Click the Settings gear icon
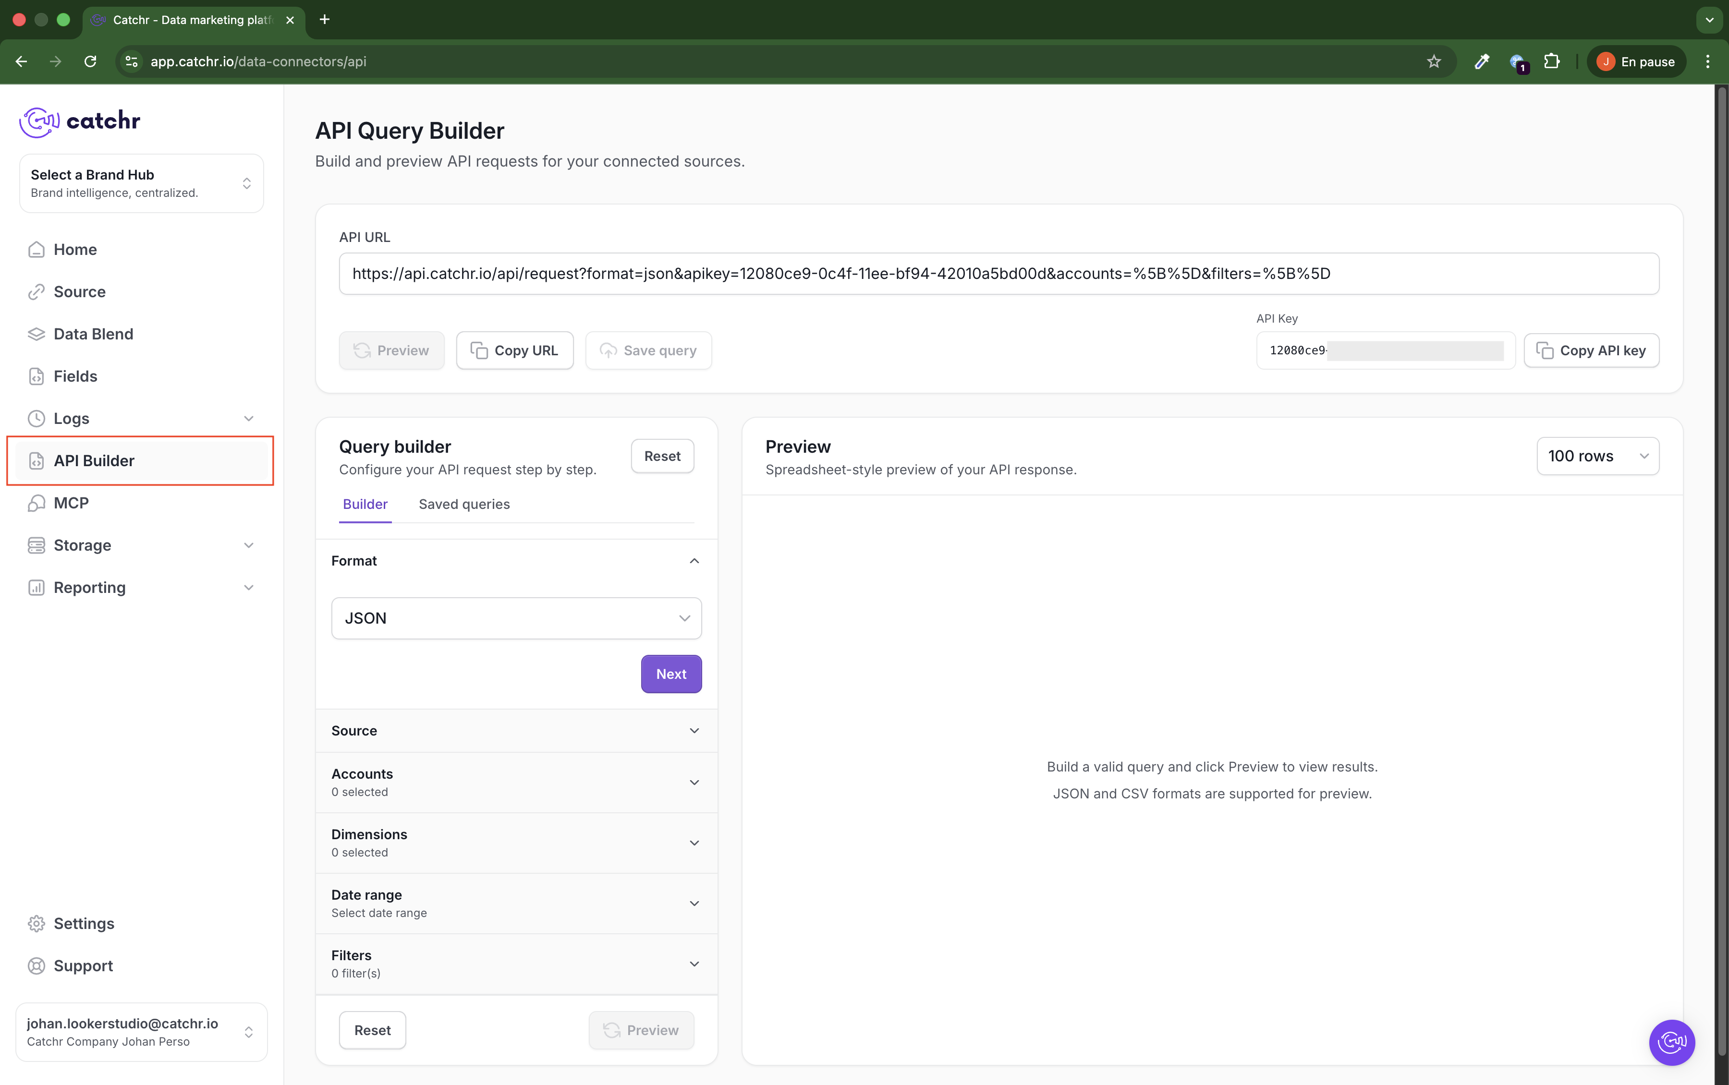This screenshot has width=1729, height=1085. [x=36, y=924]
